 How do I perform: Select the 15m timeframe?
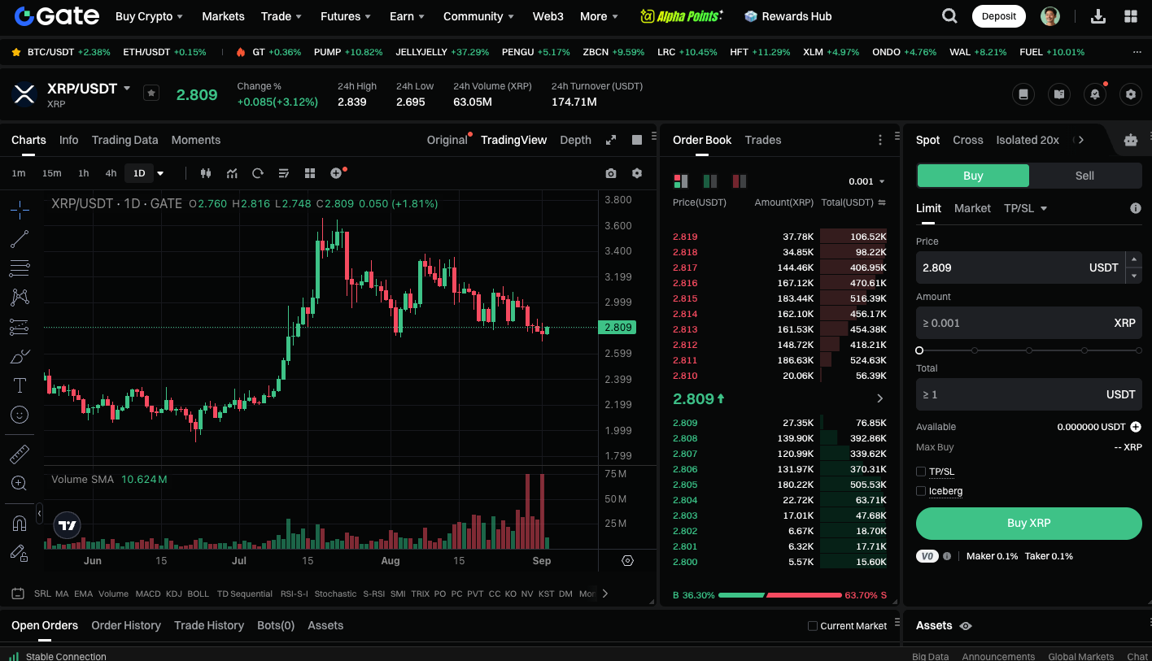[x=51, y=173]
